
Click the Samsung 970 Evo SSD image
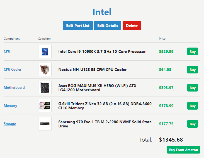point(45,124)
